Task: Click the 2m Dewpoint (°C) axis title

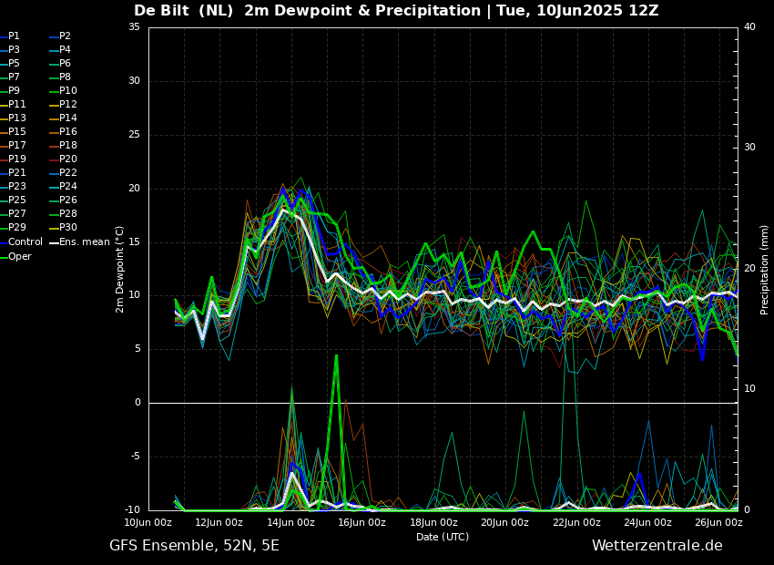Action: coord(120,269)
